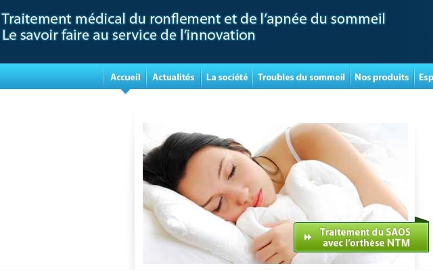Open the Nos produits menu
Image resolution: width=433 pixels, height=270 pixels.
tap(382, 77)
